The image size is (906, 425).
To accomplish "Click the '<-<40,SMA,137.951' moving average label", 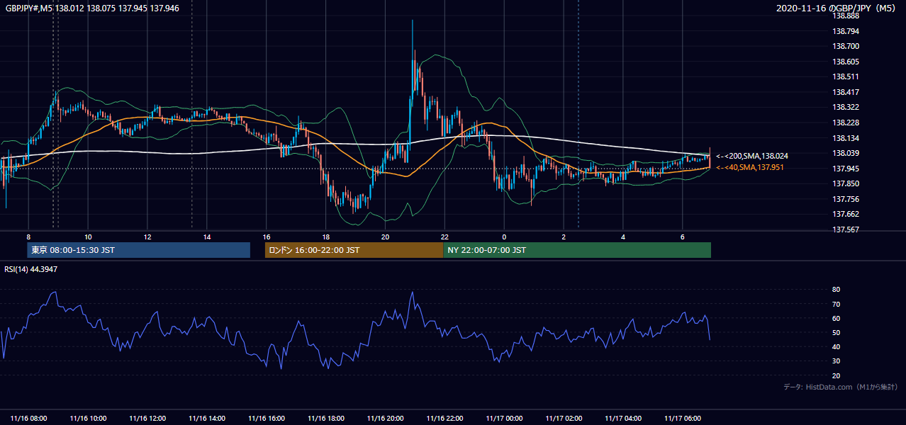I will [x=751, y=167].
